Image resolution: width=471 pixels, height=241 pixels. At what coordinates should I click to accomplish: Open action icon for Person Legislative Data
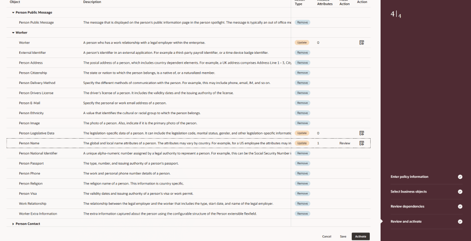click(x=362, y=133)
